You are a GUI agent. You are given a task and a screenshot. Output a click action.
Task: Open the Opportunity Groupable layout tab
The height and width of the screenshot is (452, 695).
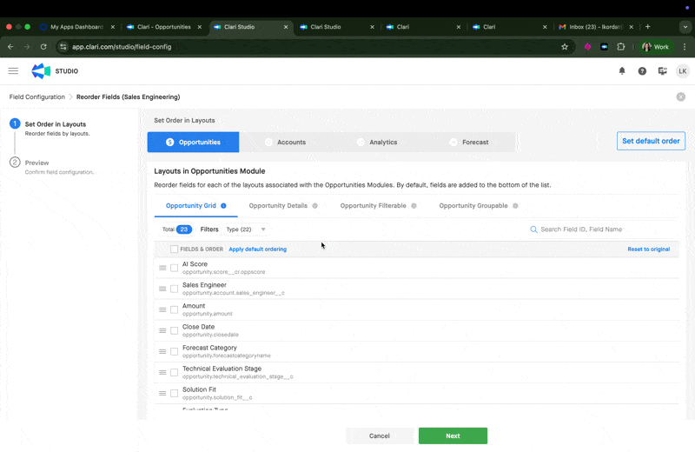(x=479, y=206)
